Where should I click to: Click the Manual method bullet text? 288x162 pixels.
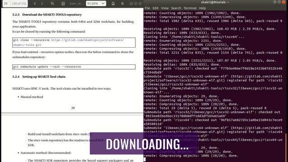tap(32, 97)
